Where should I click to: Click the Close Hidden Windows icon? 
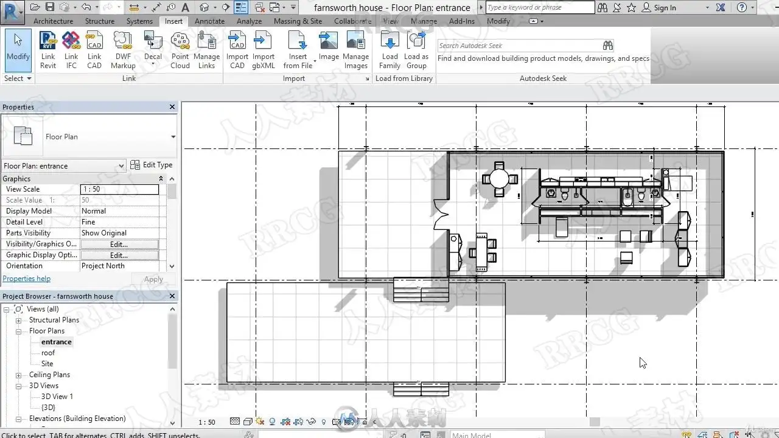pos(260,7)
